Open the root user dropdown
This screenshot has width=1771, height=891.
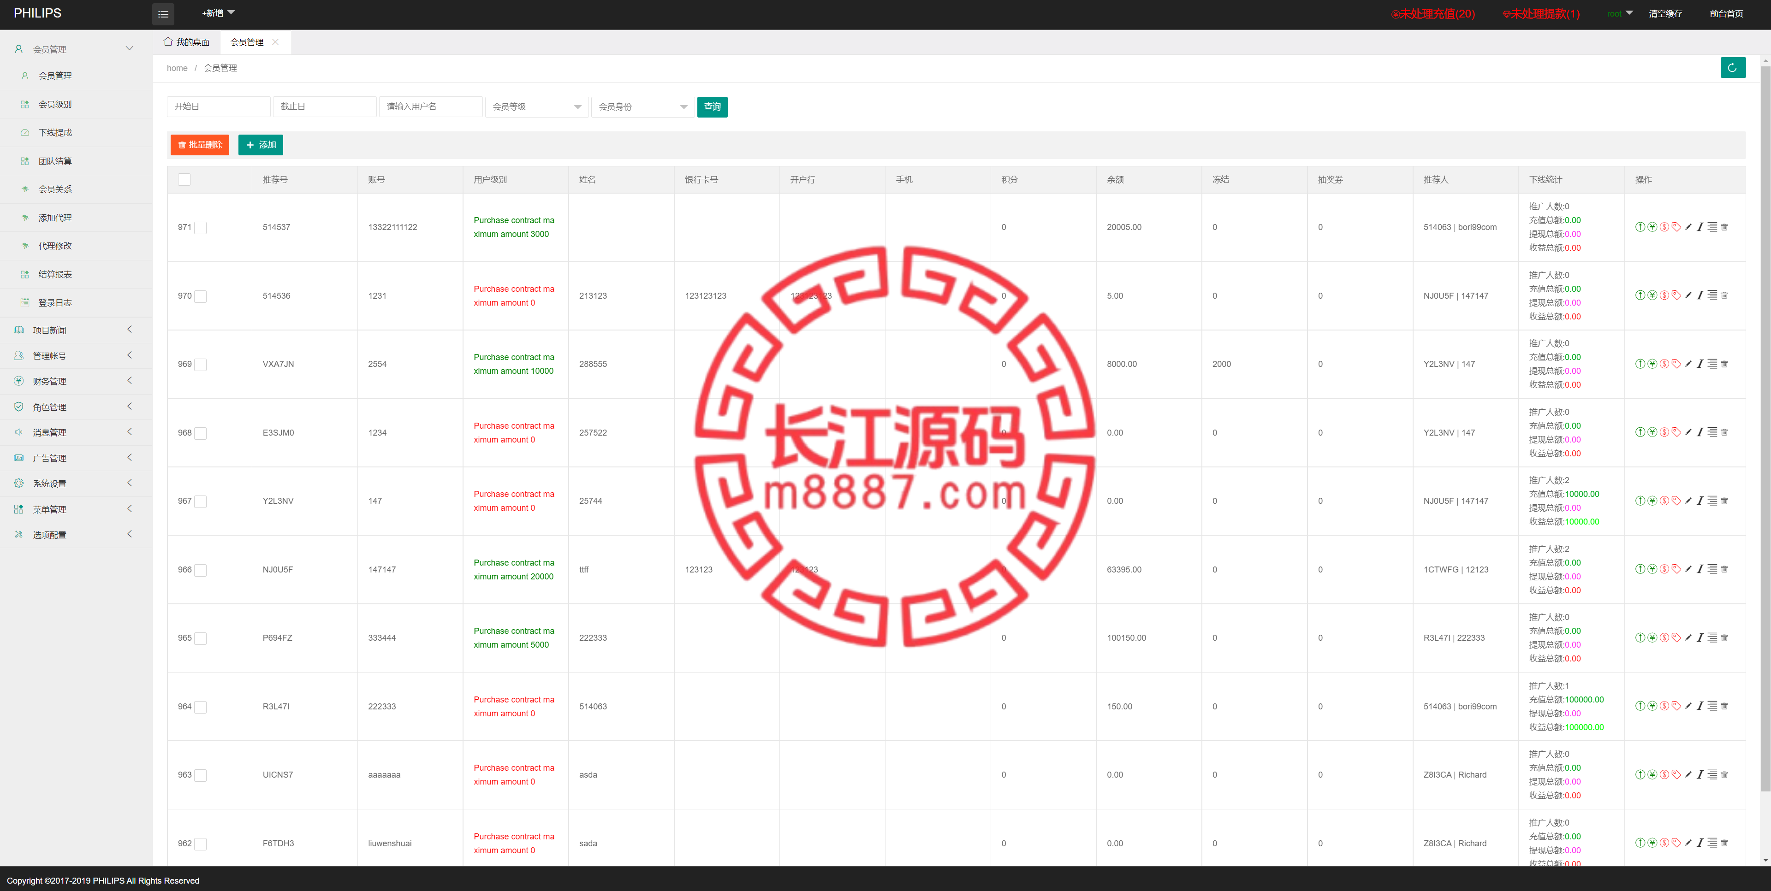[x=1620, y=14]
